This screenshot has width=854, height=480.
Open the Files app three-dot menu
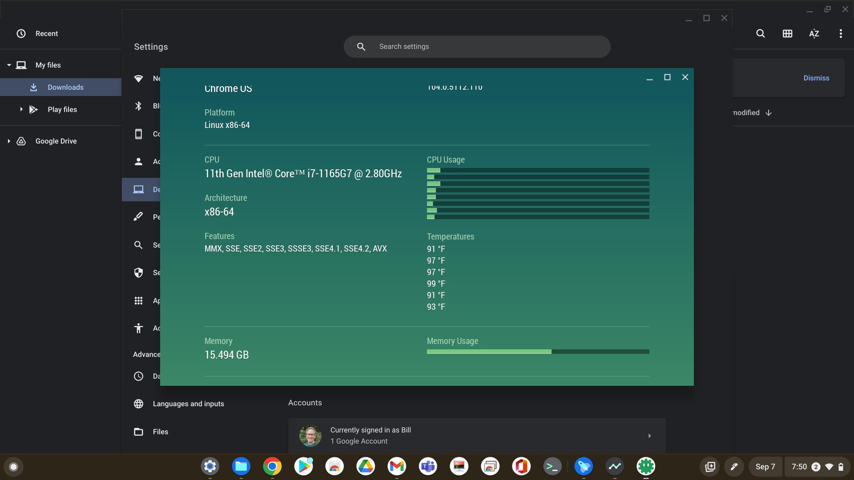point(841,33)
